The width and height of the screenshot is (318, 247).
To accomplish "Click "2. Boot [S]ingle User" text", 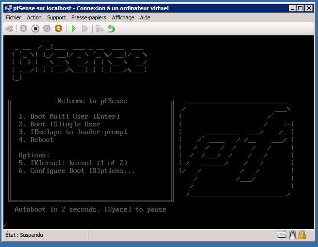I will coord(59,124).
